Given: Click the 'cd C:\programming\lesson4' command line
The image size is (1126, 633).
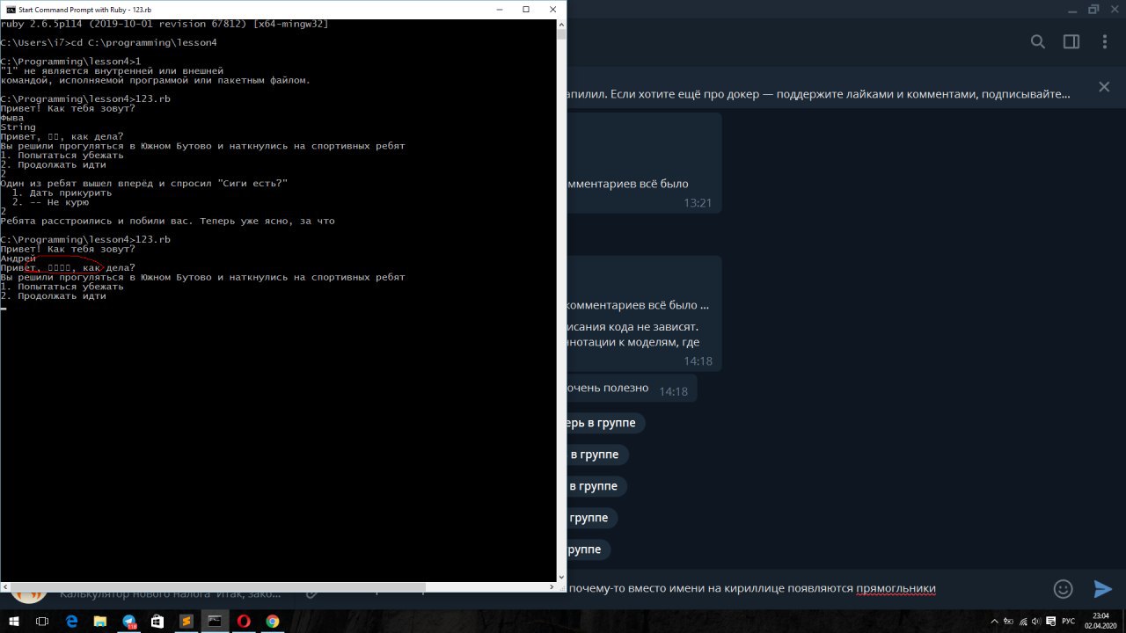Looking at the screenshot, I should [x=108, y=42].
